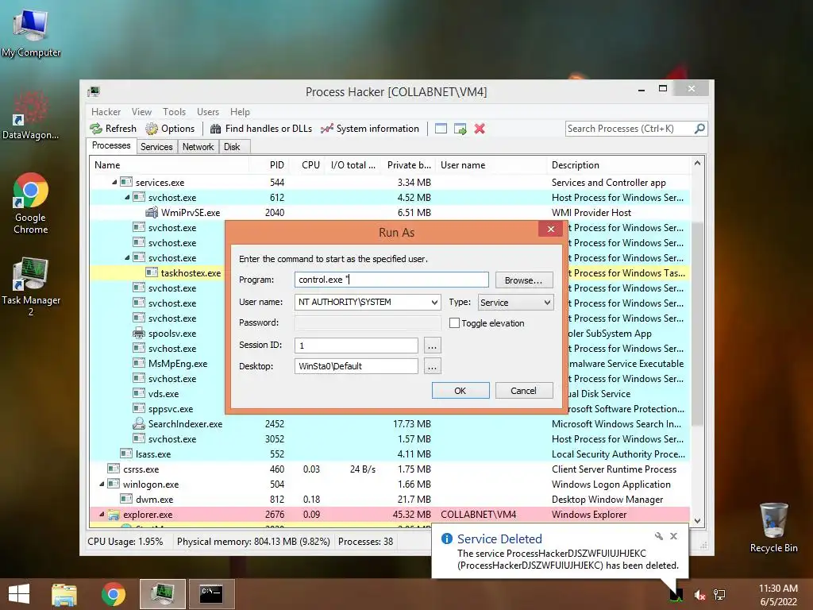This screenshot has width=813, height=610.
Task: Open DataWagon desktop shortcut
Action: 30,115
